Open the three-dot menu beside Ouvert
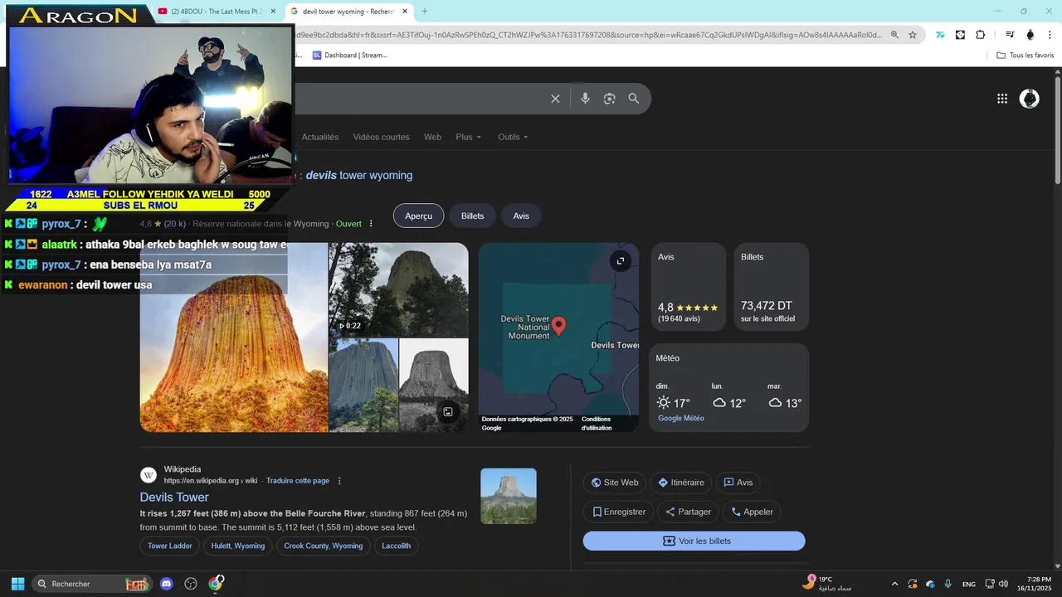Image resolution: width=1062 pixels, height=597 pixels. (x=371, y=224)
